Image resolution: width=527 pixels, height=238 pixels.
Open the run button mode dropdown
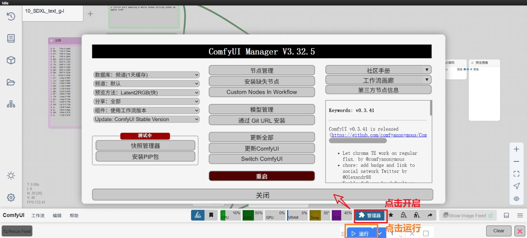pyautogui.click(x=380, y=234)
